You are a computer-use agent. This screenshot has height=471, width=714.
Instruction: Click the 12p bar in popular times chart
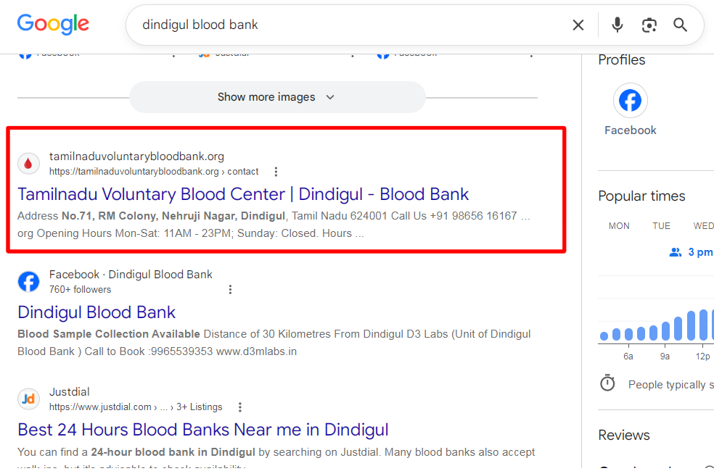pyautogui.click(x=704, y=325)
